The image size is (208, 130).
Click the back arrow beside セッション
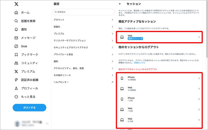click(120, 4)
